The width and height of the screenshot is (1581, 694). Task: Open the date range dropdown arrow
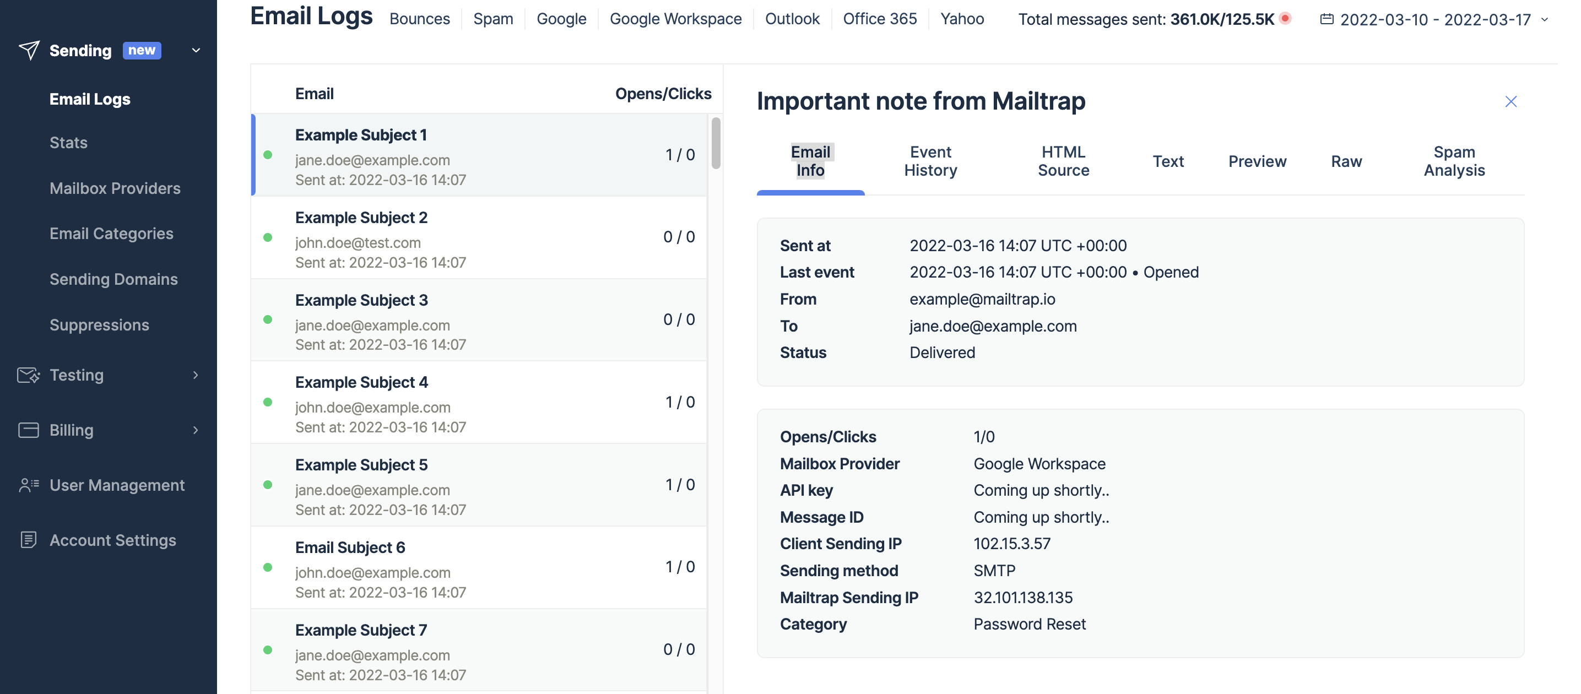(1545, 20)
